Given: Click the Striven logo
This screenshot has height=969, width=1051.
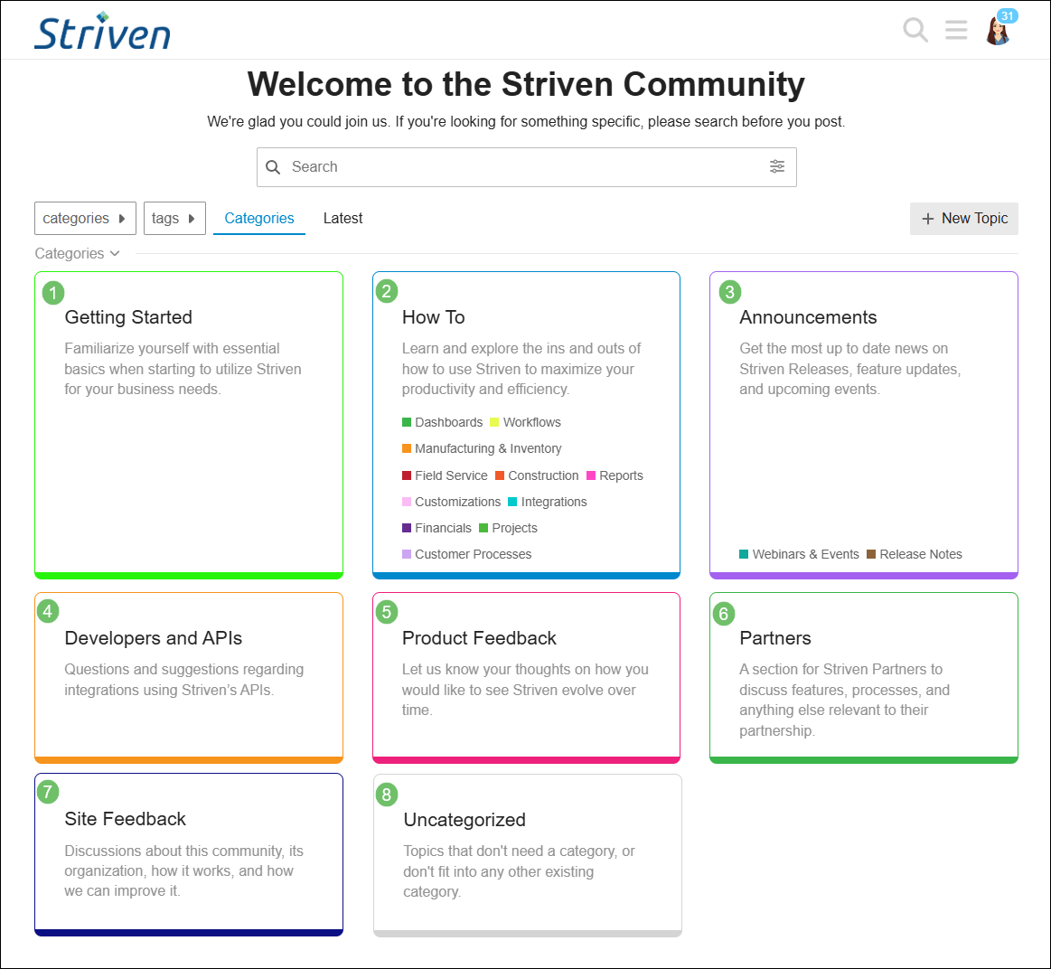Looking at the screenshot, I should point(102,31).
